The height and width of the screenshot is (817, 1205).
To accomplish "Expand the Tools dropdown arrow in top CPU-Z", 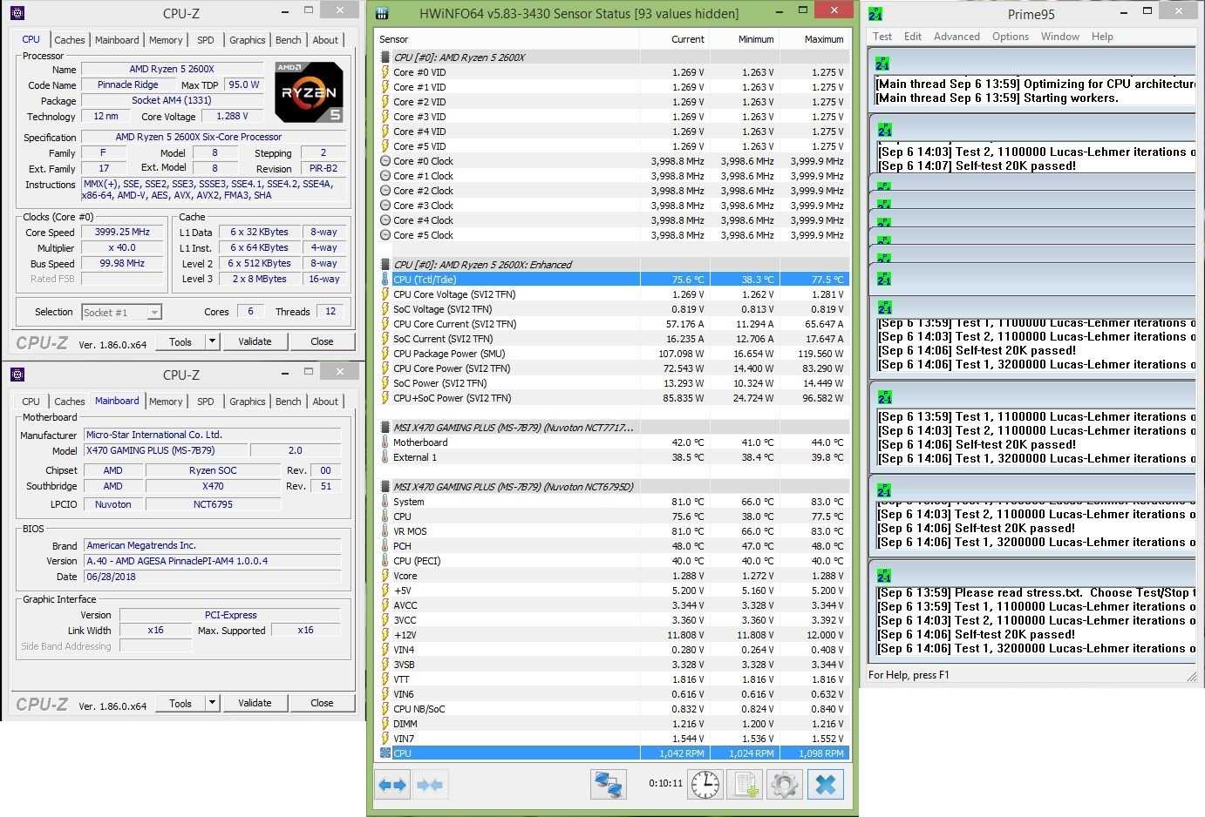I will (x=212, y=341).
